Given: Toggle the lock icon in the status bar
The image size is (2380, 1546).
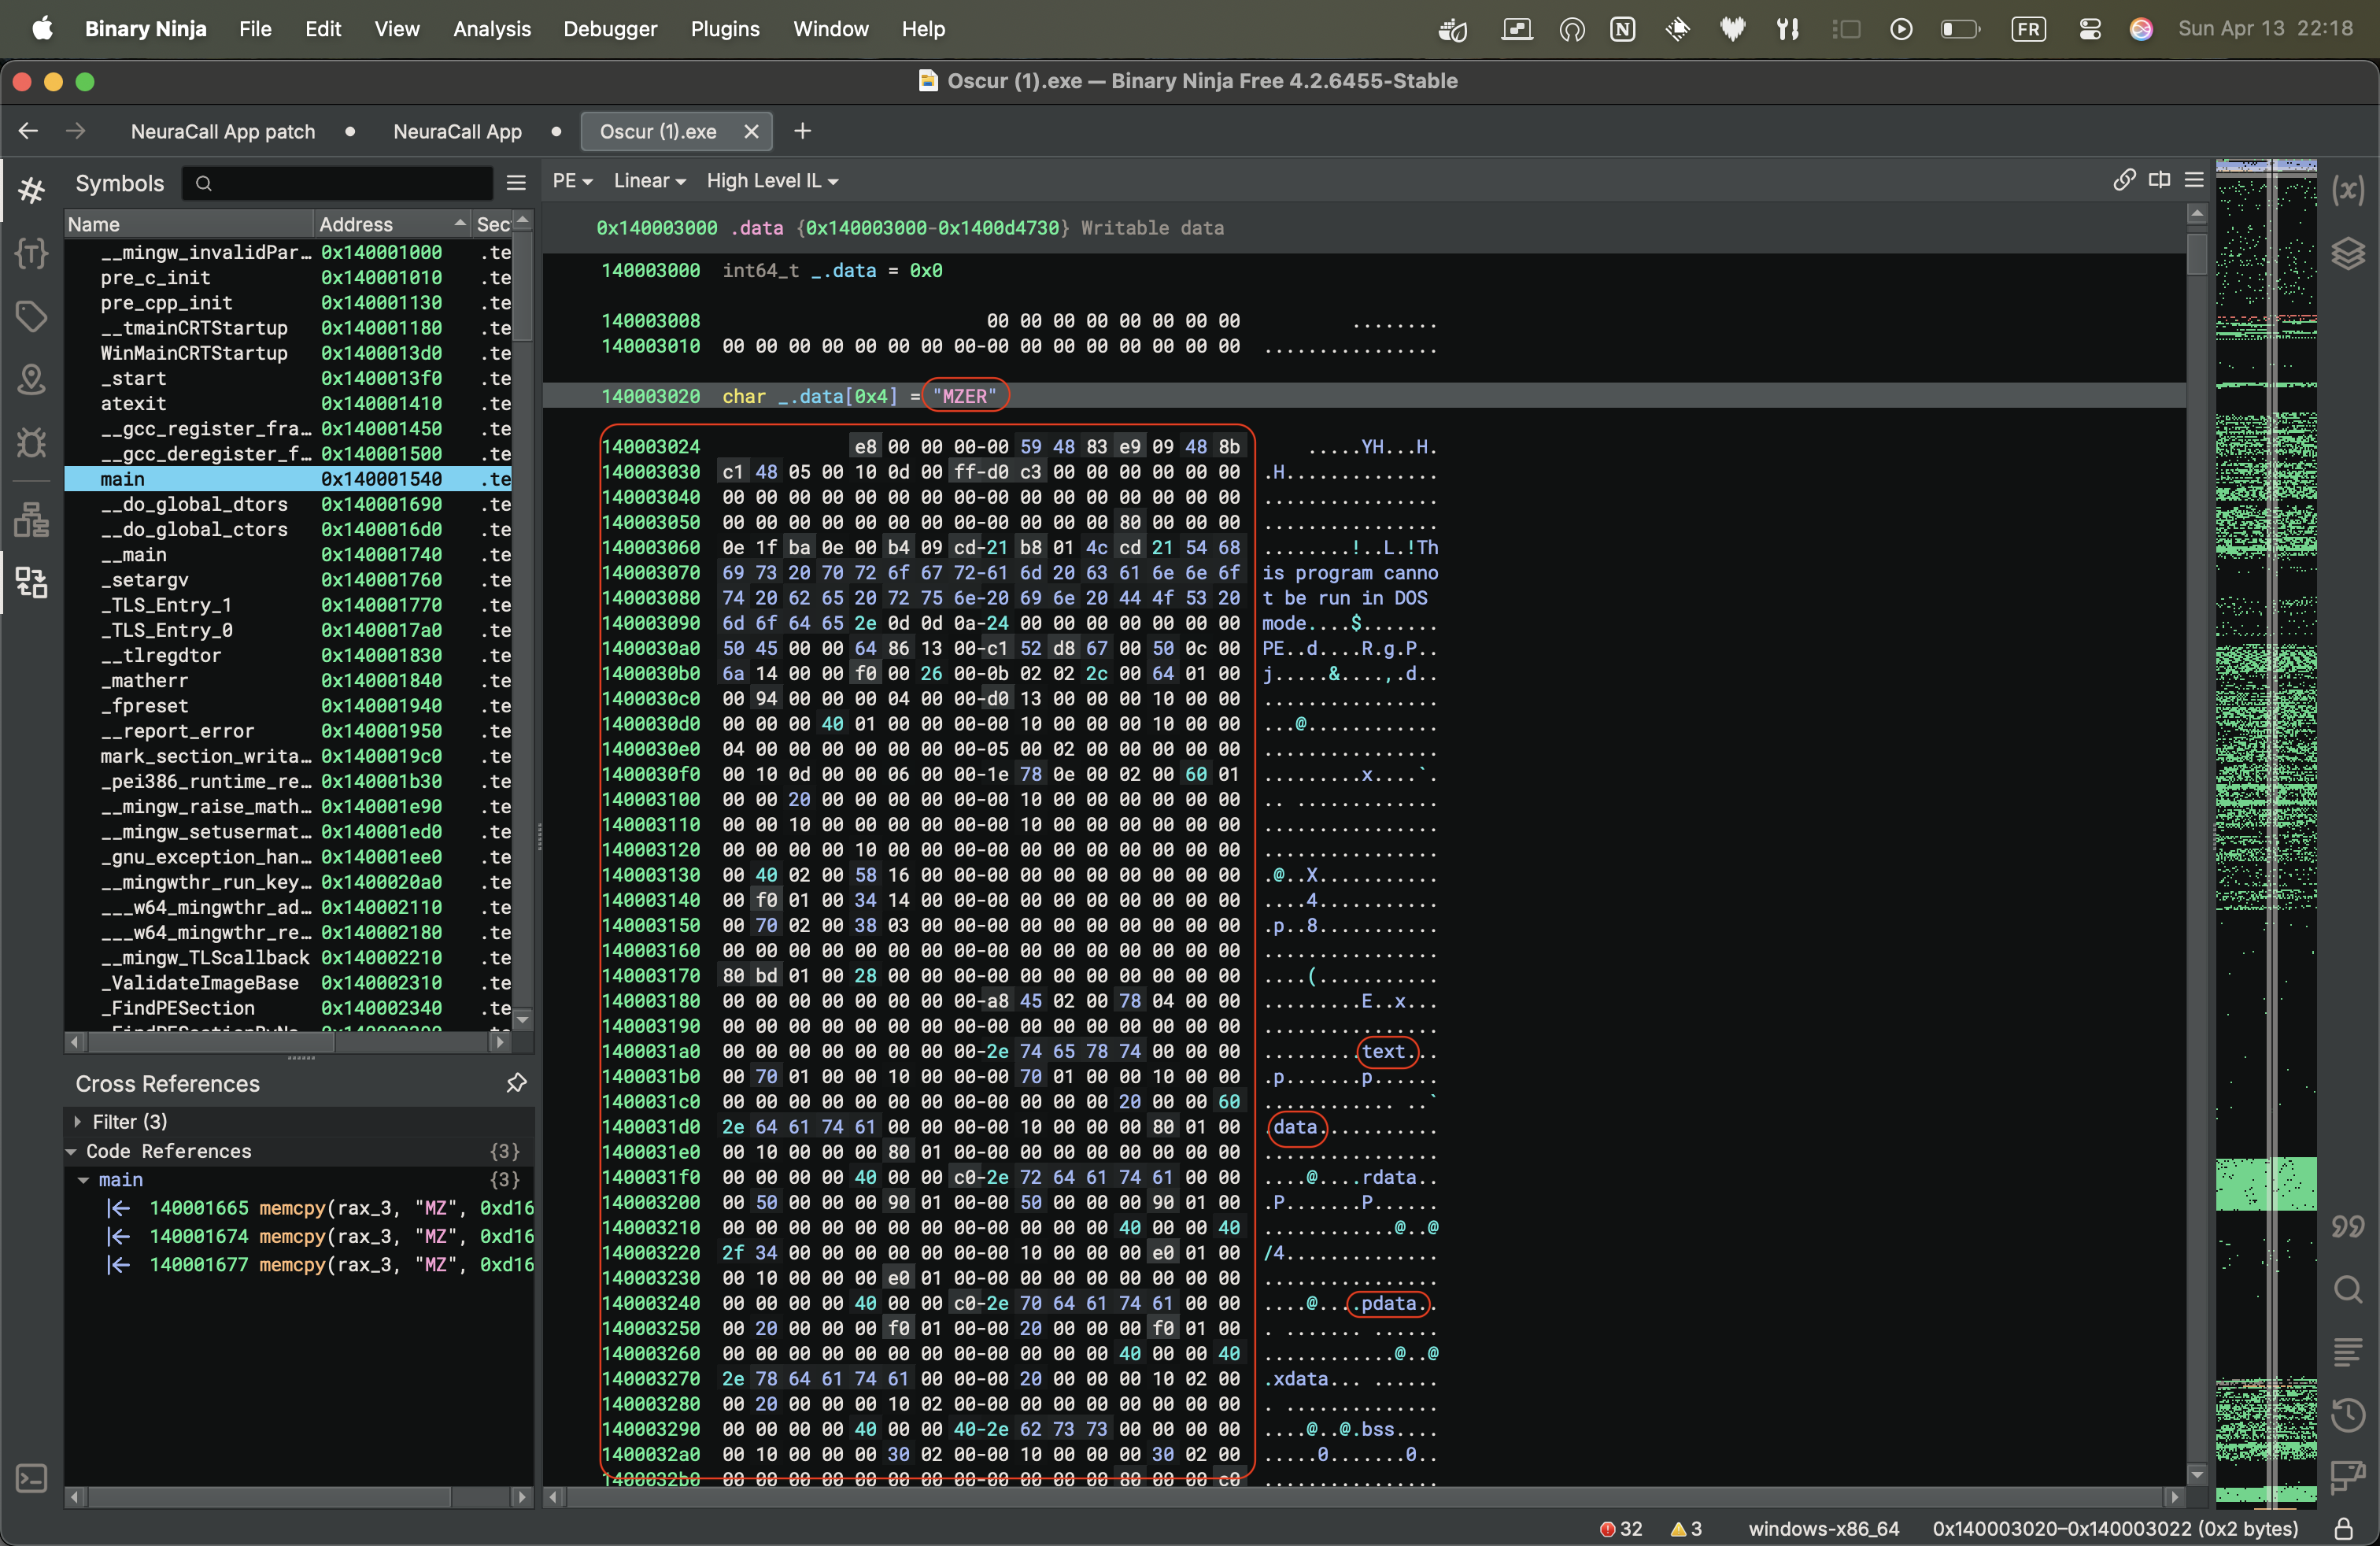Looking at the screenshot, I should 2343,1528.
